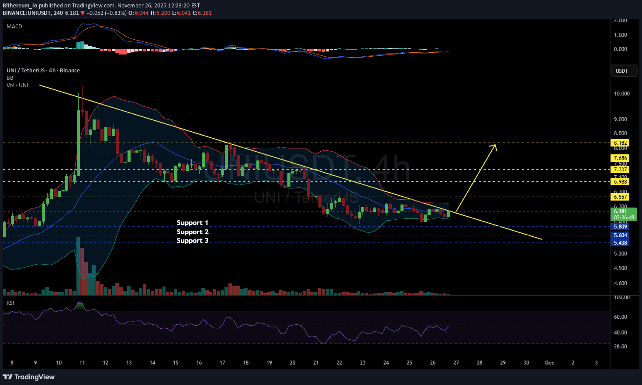Click the UNI / TetherUS 4h Binance title
The image size is (642, 385).
(43, 71)
